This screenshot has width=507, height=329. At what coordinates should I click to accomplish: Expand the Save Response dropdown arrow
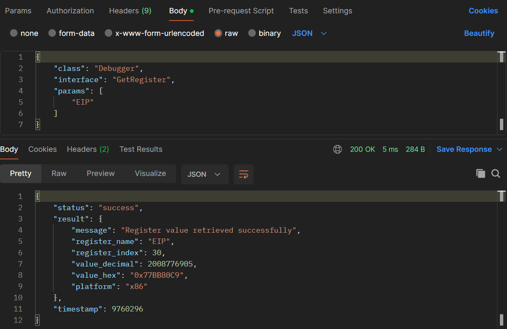click(500, 149)
